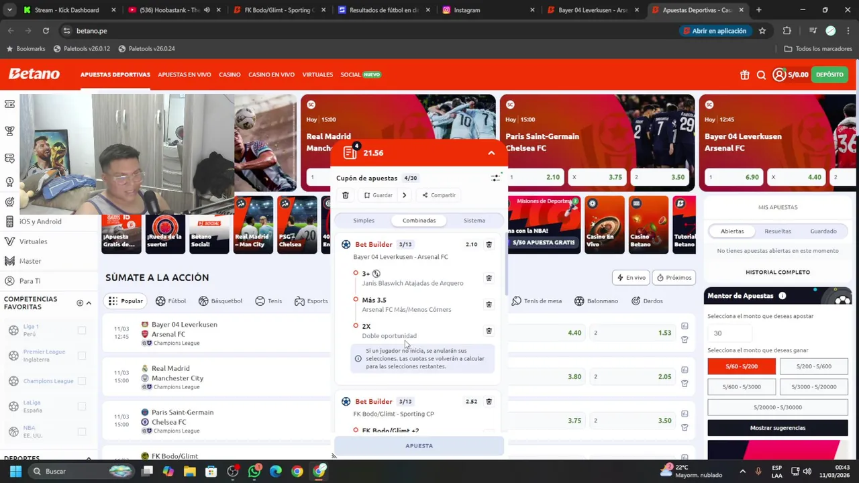Click the ticket icon in left sidebar
This screenshot has height=483, width=859.
click(9, 104)
